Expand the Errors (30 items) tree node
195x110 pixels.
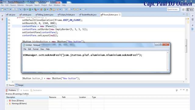(x=7, y=101)
